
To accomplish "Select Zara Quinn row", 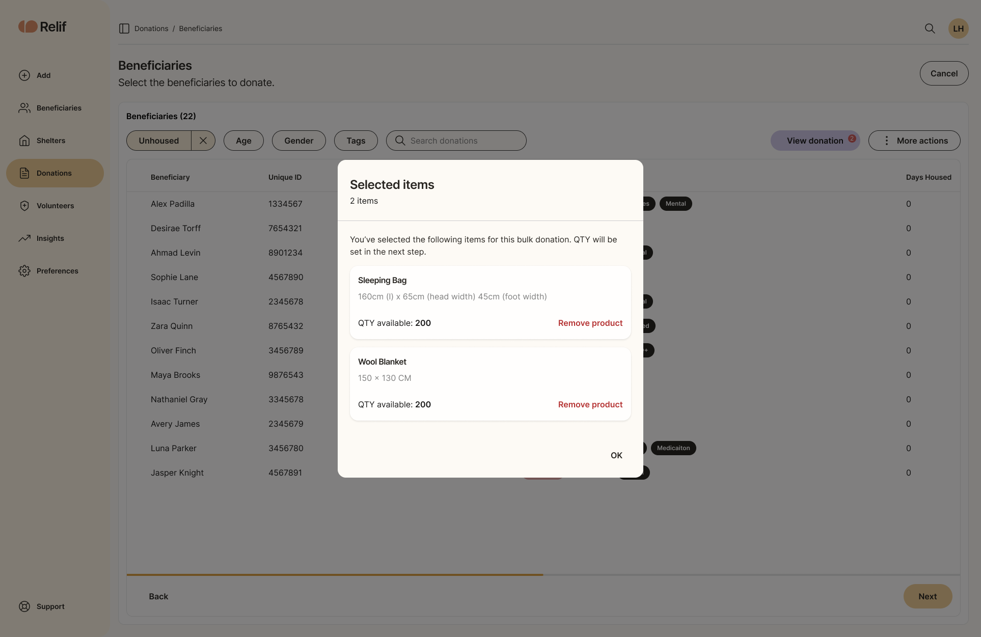I will pos(172,326).
